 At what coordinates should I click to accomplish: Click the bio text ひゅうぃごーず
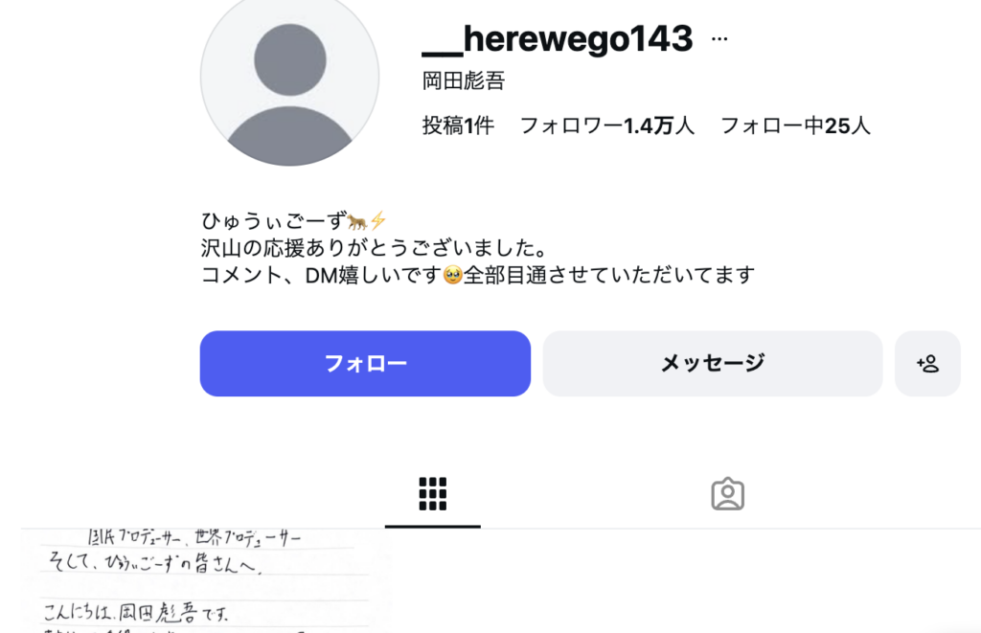[274, 221]
